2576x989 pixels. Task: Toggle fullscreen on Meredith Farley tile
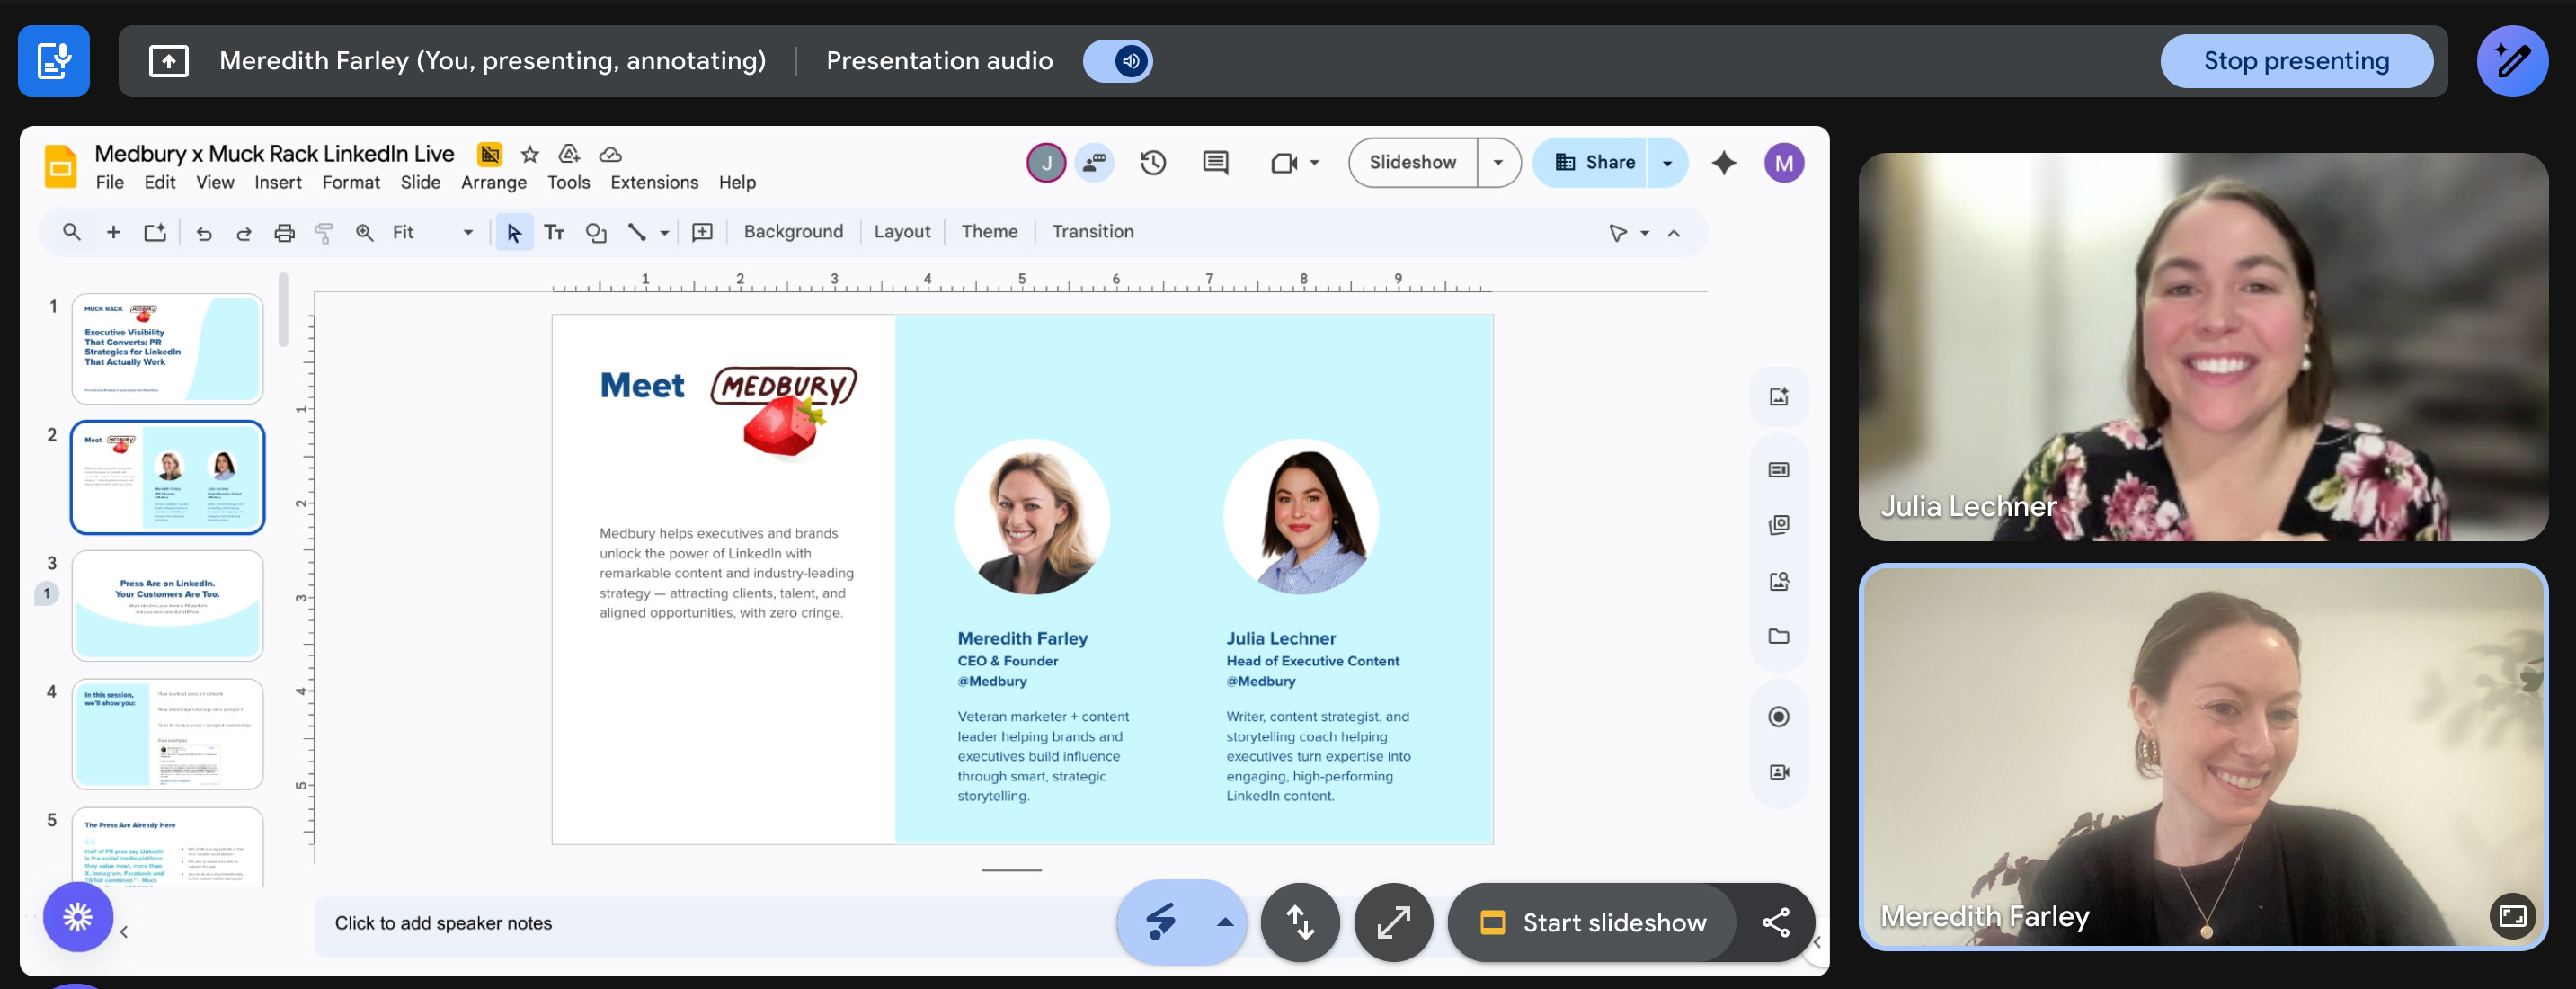coord(2511,916)
